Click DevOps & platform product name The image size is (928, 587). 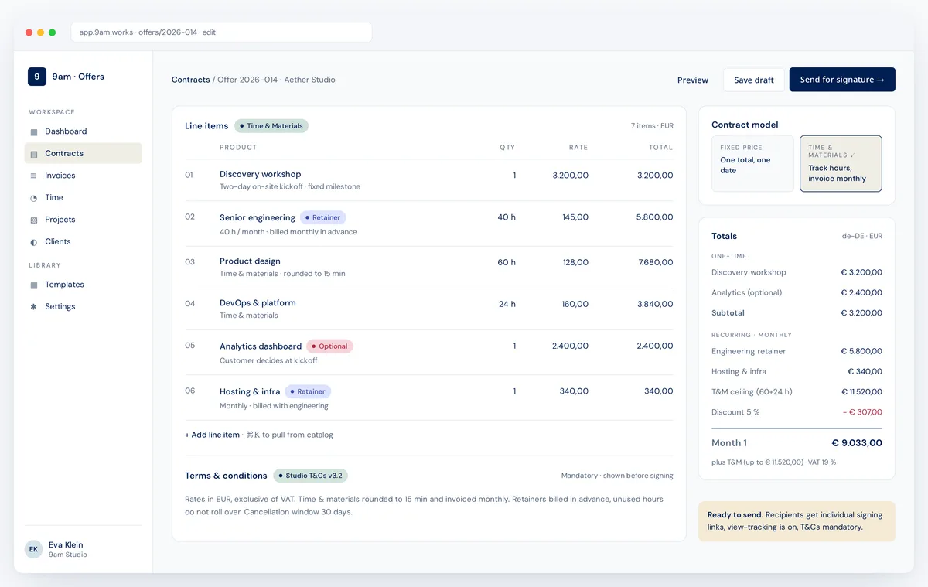tap(258, 303)
